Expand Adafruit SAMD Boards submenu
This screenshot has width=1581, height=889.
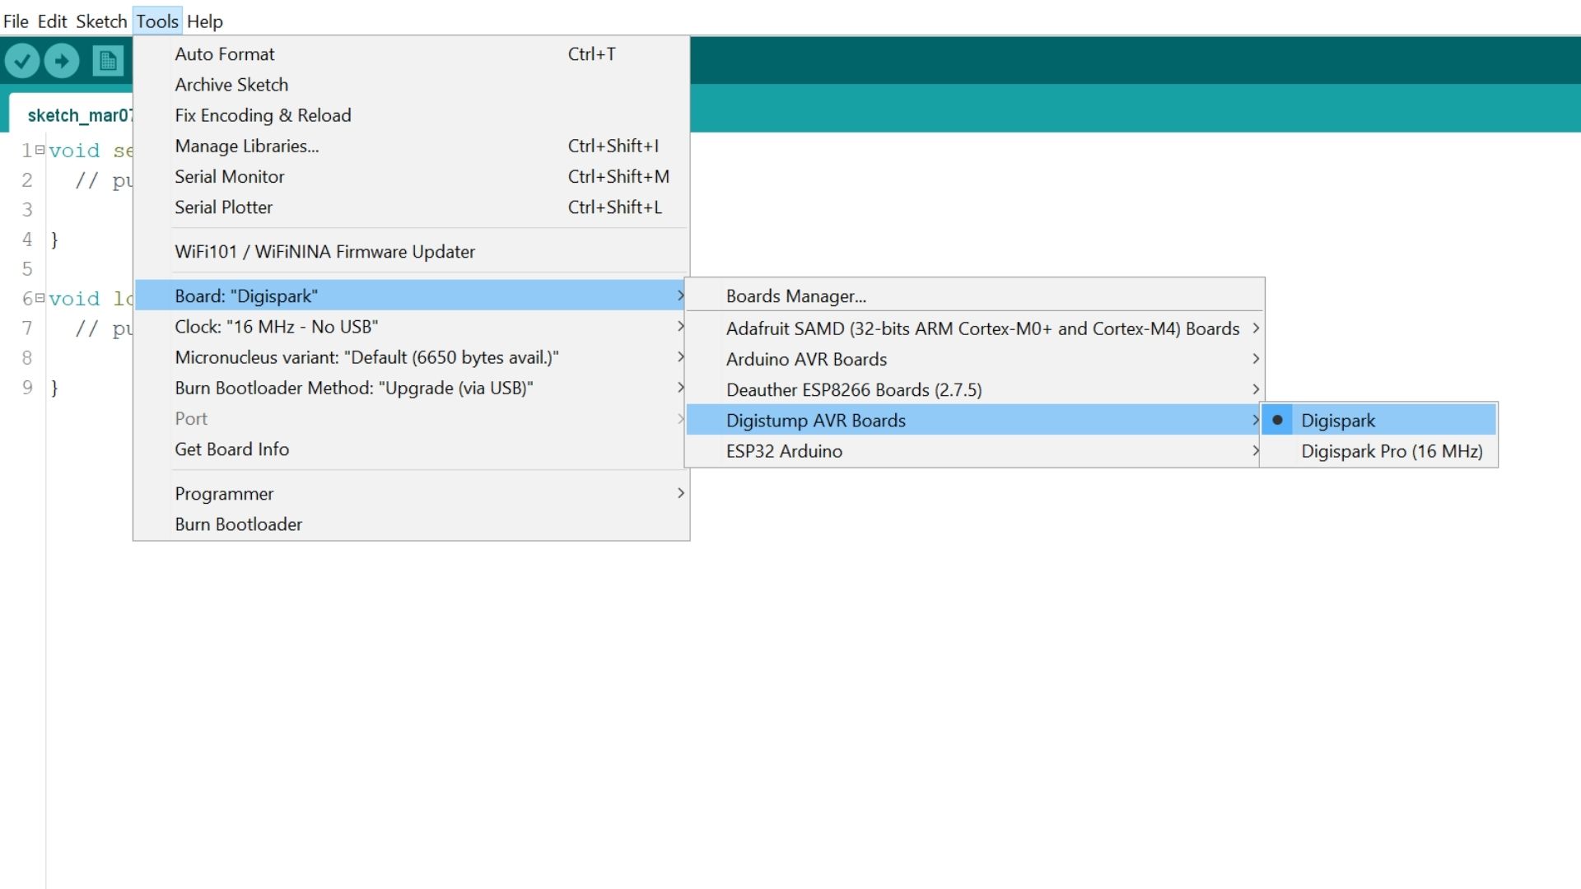[x=974, y=328]
